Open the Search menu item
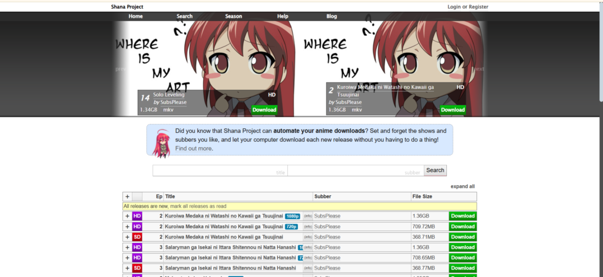This screenshot has height=277, width=603. coord(184,16)
